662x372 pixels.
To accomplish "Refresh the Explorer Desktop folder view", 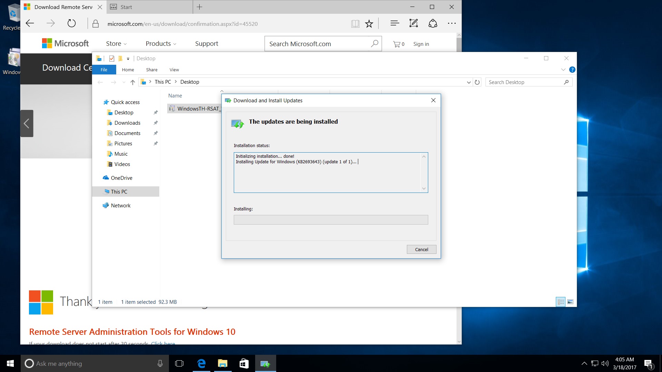I will coord(477,82).
